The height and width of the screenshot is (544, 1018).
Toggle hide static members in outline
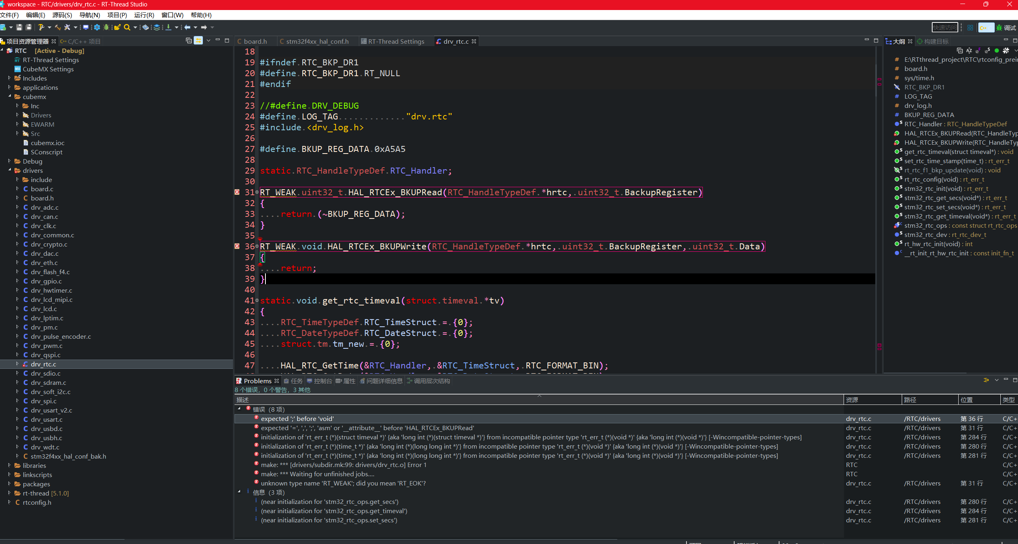[x=987, y=51]
